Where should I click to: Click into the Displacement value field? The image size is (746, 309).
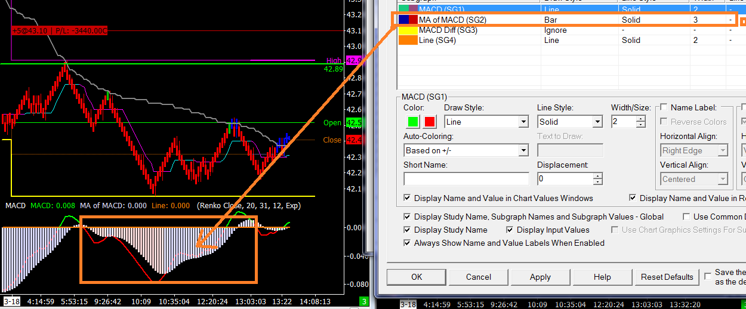[x=565, y=179]
